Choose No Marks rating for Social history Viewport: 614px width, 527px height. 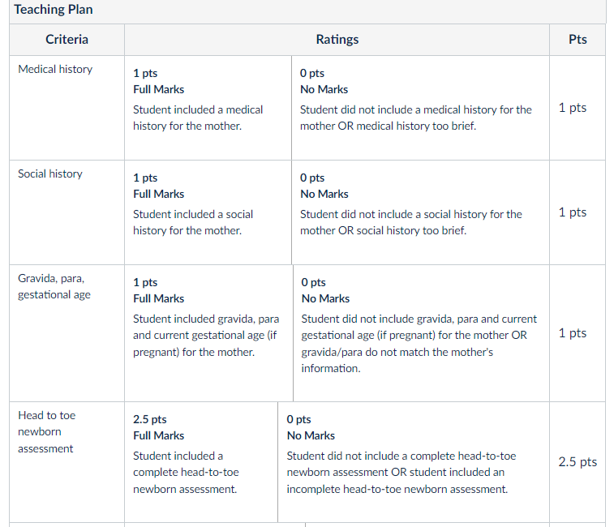(421, 212)
